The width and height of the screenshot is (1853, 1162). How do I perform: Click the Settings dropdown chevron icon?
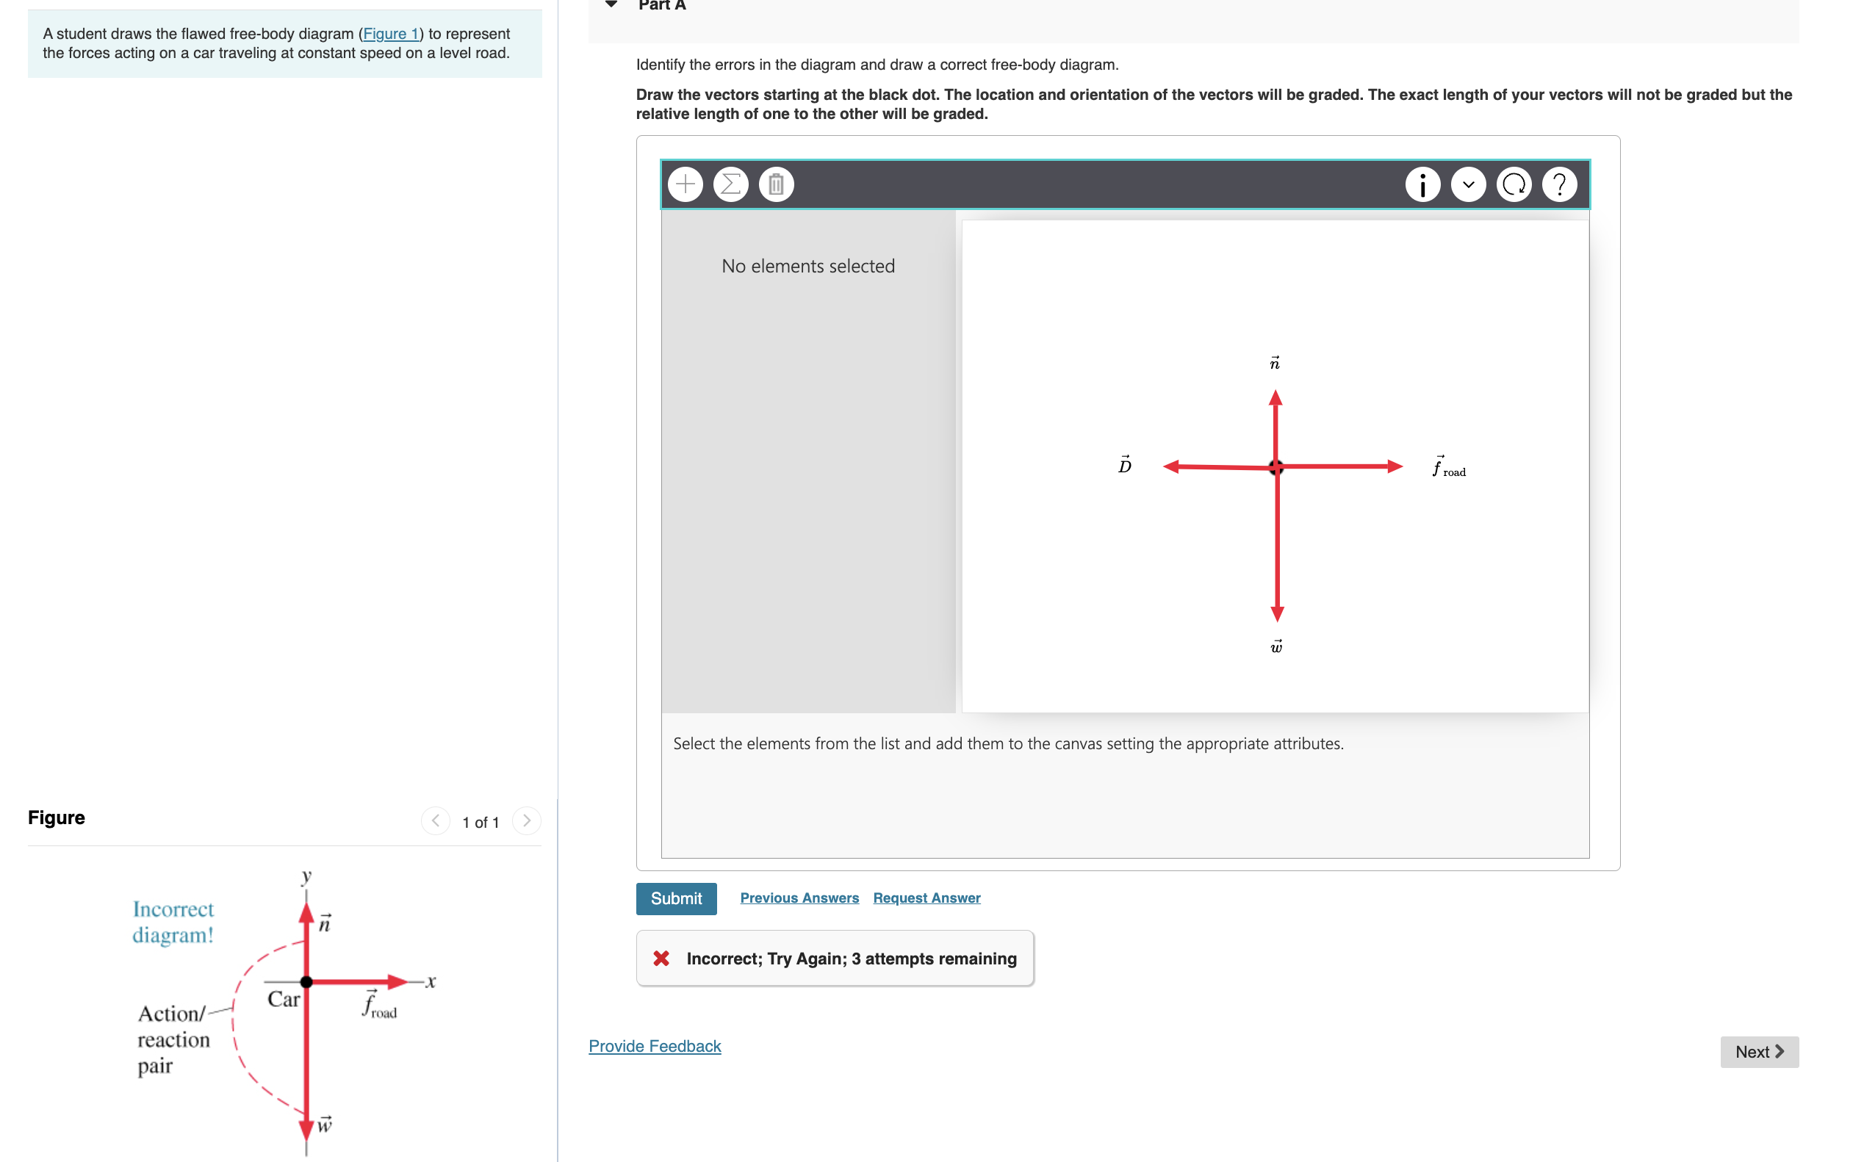1470,184
